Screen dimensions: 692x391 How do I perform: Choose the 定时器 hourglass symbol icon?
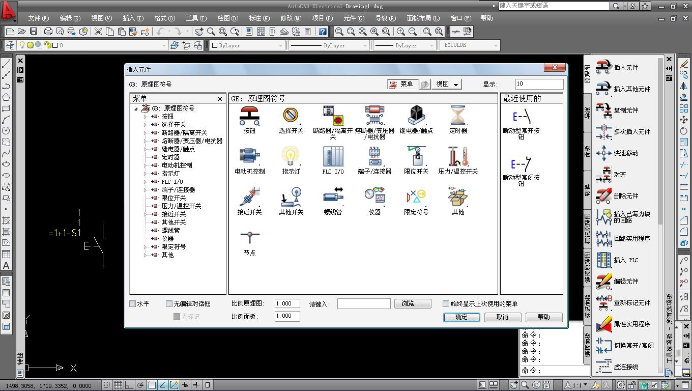click(x=458, y=116)
